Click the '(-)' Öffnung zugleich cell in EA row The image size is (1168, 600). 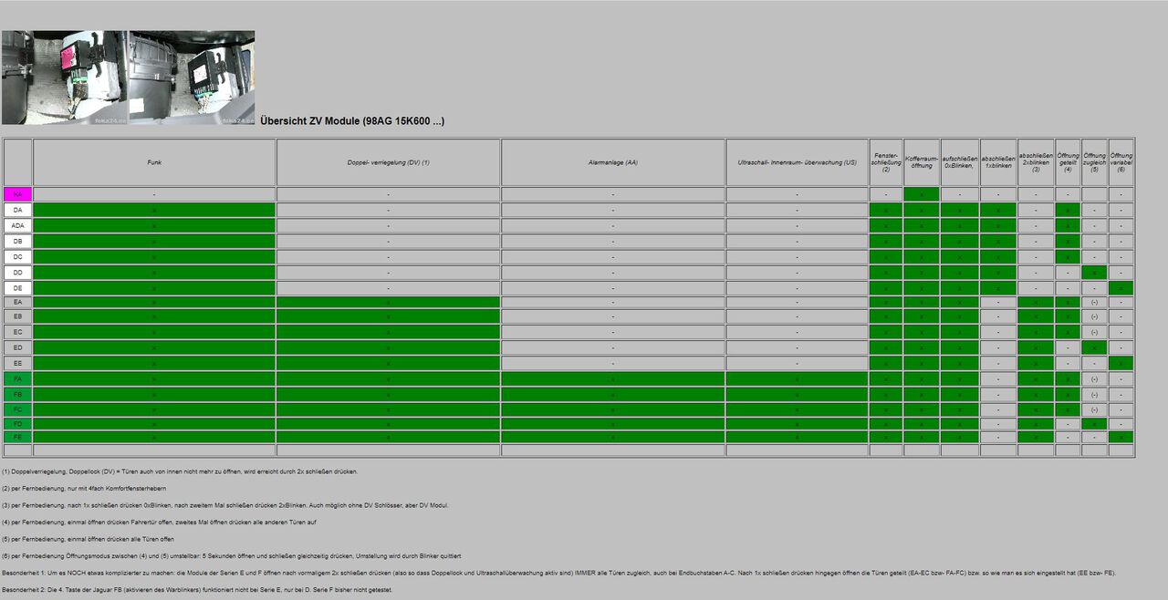pyautogui.click(x=1094, y=302)
